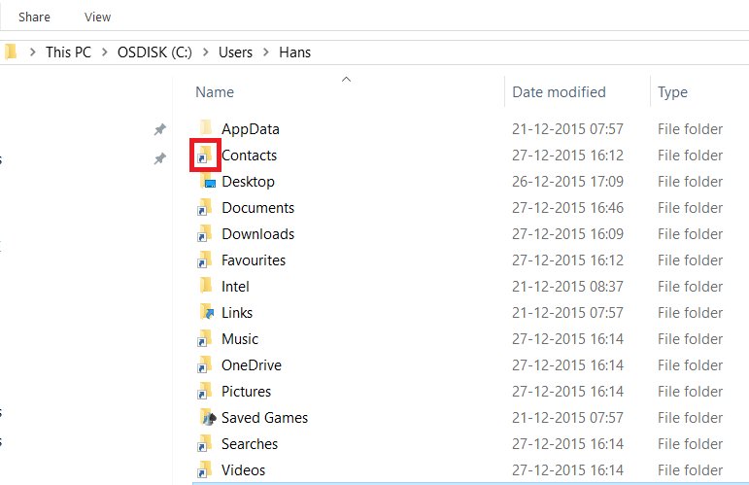This screenshot has width=749, height=485.
Task: Select the Links folder name
Action: click(x=237, y=313)
